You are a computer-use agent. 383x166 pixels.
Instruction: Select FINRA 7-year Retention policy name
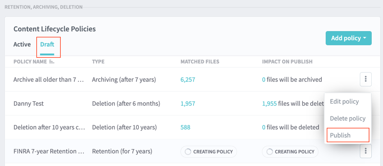[49, 151]
